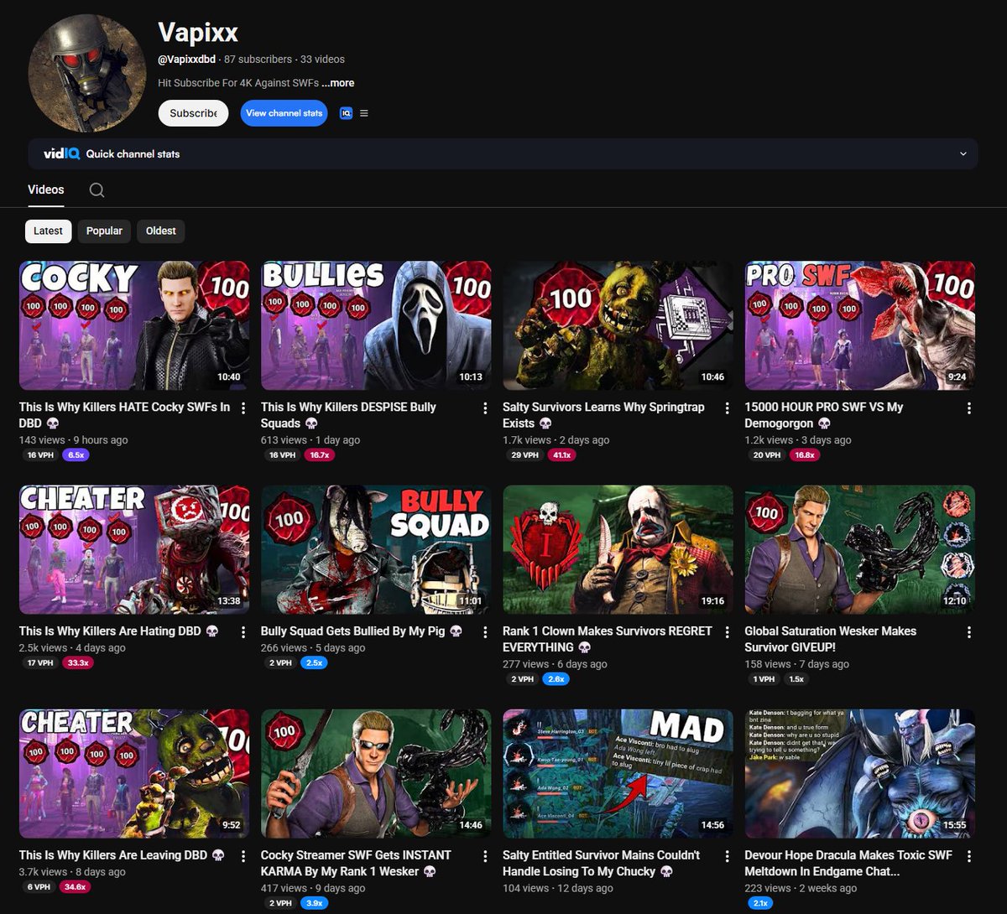This screenshot has height=914, width=1007.
Task: Select the Oldest sort chip
Action: [x=161, y=231]
